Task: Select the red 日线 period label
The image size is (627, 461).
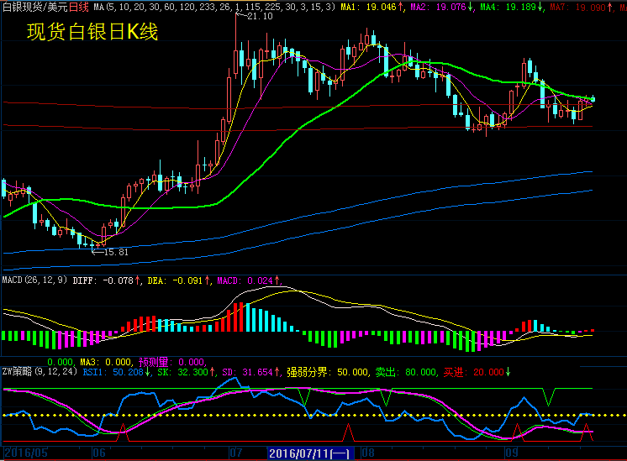Action: point(78,6)
